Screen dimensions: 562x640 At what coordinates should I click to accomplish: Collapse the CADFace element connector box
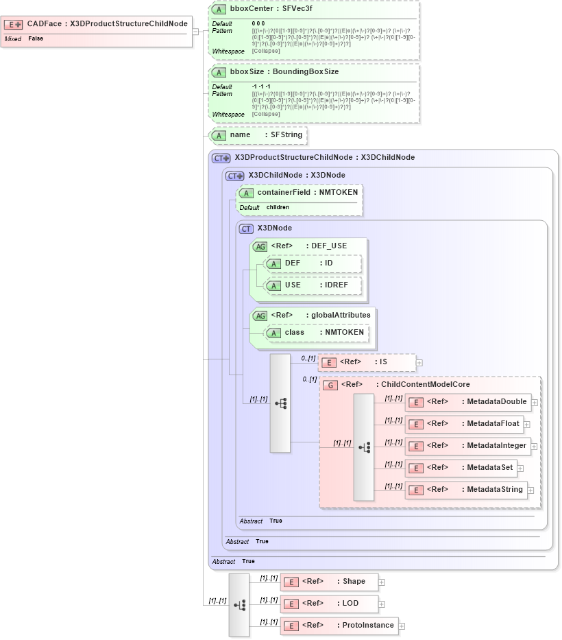pyautogui.click(x=195, y=32)
